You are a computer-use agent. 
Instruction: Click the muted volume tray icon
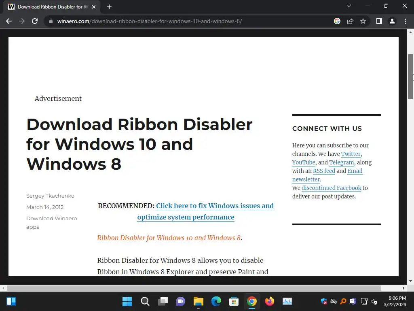(374, 301)
